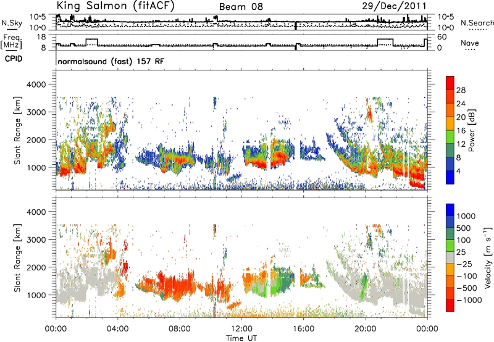Click the 'King Salmon (fitACF)' title
Image resolution: width=494 pixels, height=342 pixels.
115,6
